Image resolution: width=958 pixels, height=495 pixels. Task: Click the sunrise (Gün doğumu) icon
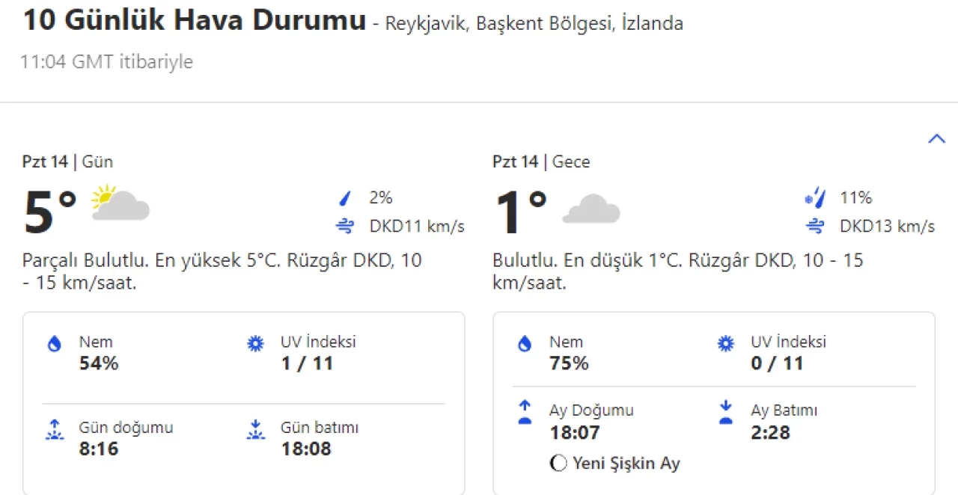54,430
